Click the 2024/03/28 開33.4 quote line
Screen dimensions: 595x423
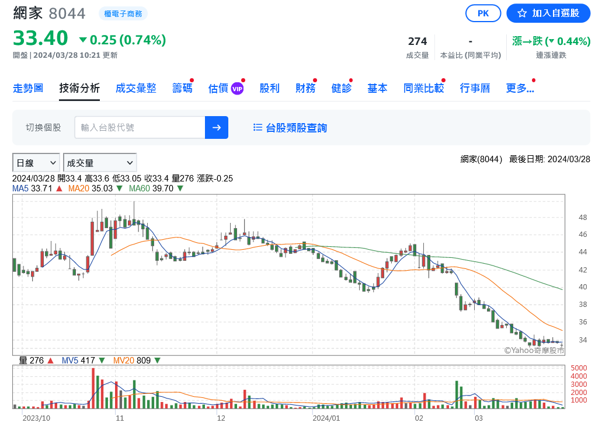pos(123,179)
